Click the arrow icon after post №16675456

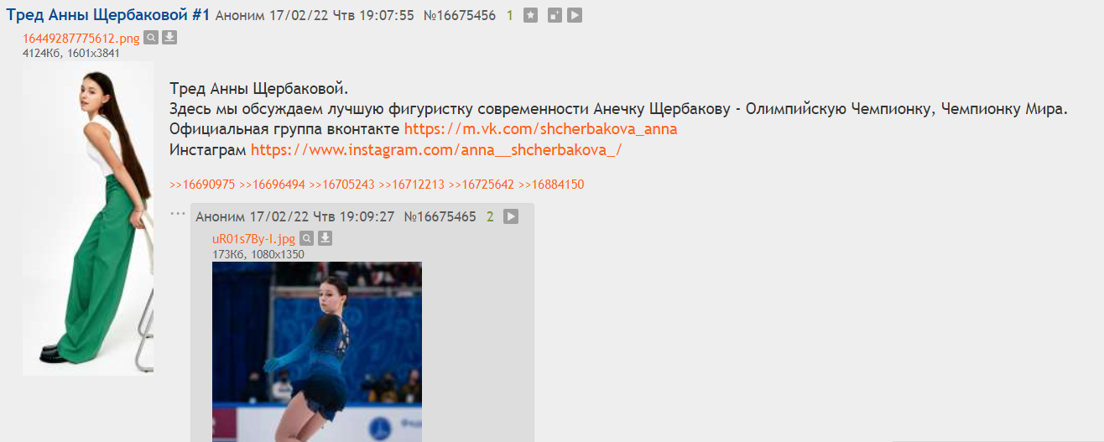(575, 15)
